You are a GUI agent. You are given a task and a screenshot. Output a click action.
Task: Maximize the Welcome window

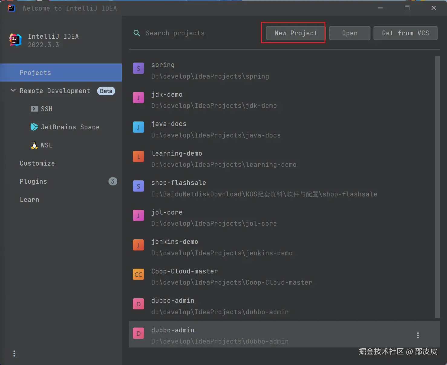pyautogui.click(x=407, y=8)
